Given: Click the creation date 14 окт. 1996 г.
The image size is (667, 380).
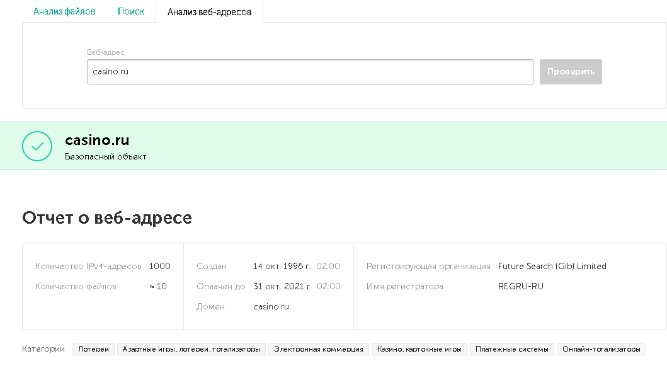Looking at the screenshot, I should pos(282,267).
